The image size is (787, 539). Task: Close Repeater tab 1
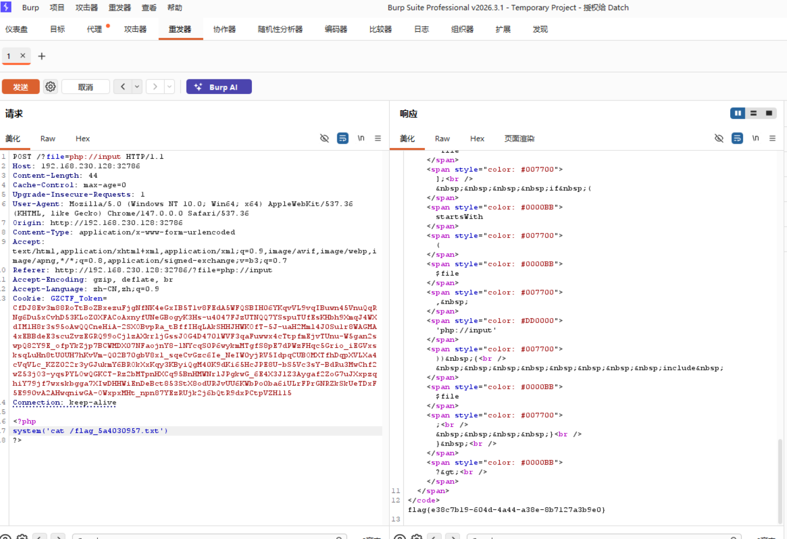23,56
